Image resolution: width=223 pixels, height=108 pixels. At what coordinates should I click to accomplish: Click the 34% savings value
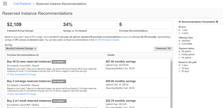[68, 24]
